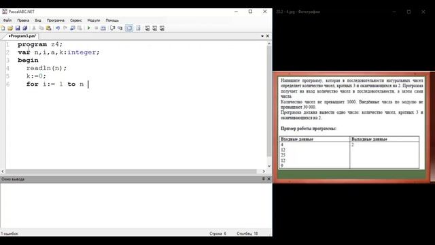Click the Save All toolbar icon
Screen dimensions: 435x245
pyautogui.click(x=24, y=28)
